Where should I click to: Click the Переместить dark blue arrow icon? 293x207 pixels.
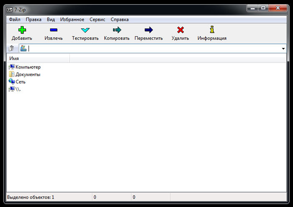pos(149,30)
